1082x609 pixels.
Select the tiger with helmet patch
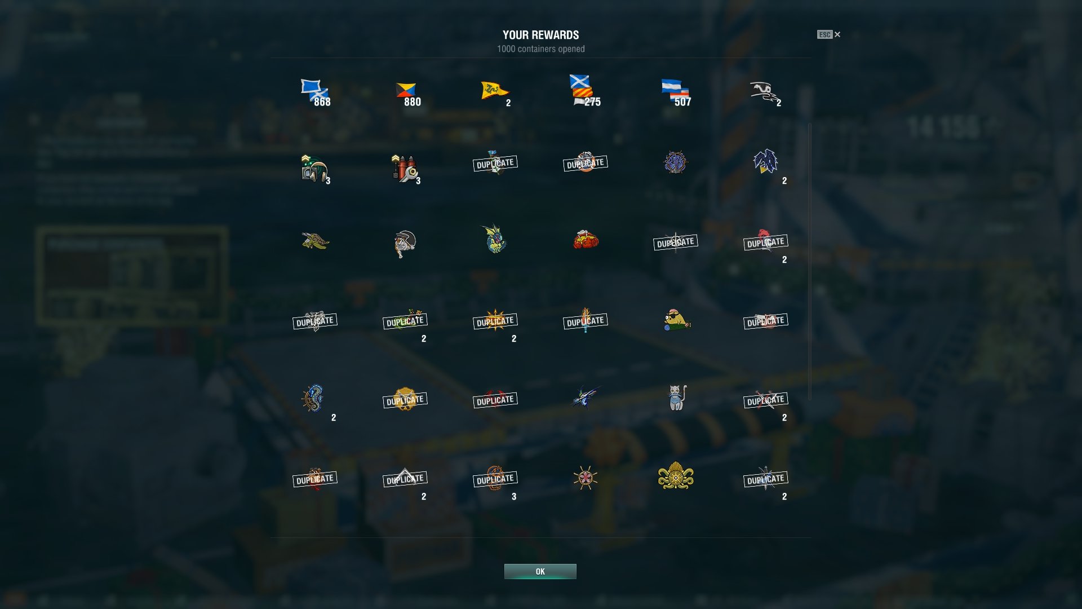coord(405,244)
